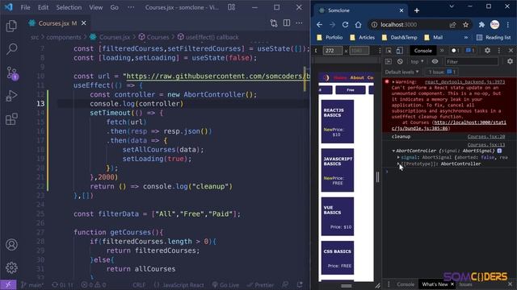Customize layout icon in VS Code title bar
This screenshot has width=517, height=290.
[232, 7]
